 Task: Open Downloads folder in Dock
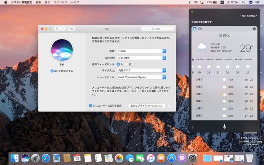tap(208, 158)
